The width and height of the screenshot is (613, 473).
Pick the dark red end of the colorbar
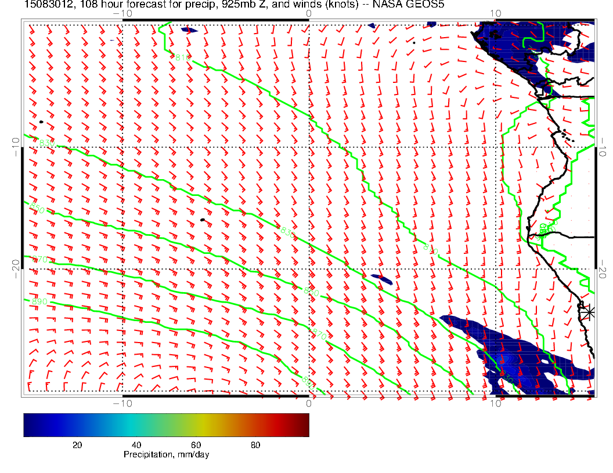point(304,424)
